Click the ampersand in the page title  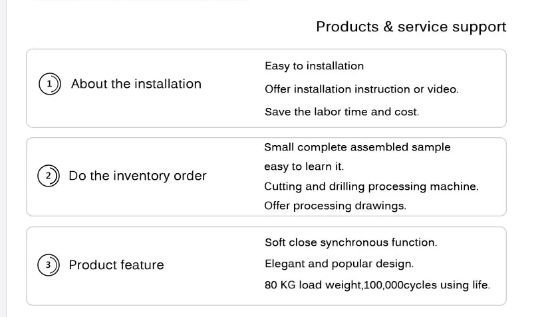pyautogui.click(x=388, y=27)
